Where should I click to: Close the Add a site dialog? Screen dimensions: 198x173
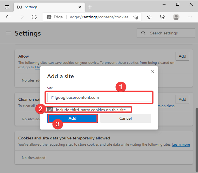[x=152, y=71]
